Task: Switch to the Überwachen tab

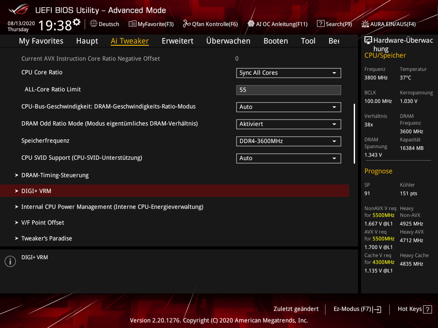Action: (228, 41)
